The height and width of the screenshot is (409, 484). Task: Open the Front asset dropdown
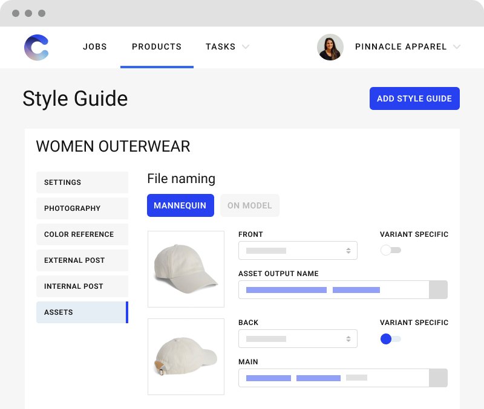(298, 250)
